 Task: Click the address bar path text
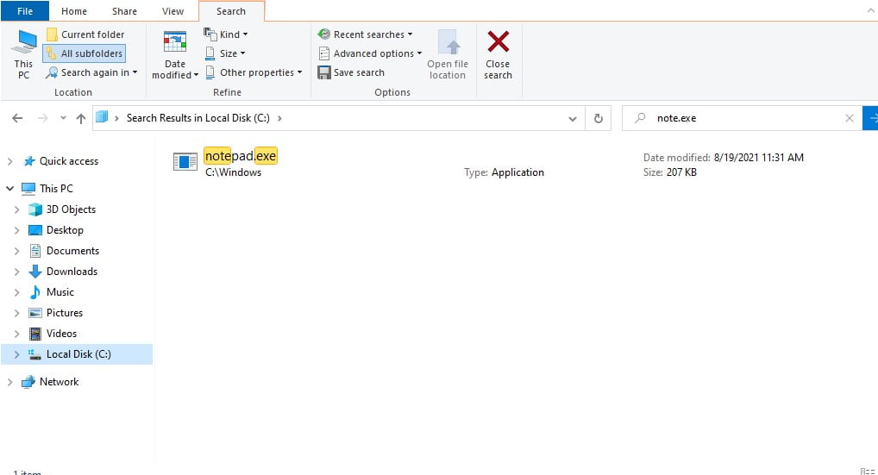pos(198,118)
